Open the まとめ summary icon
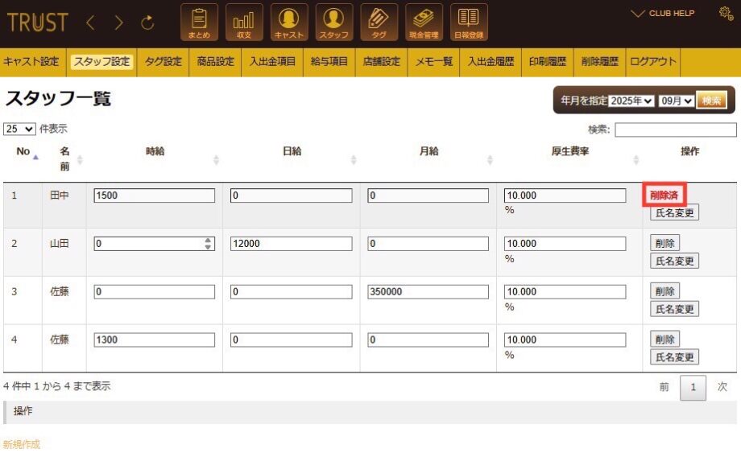This screenshot has width=741, height=457. click(x=199, y=23)
